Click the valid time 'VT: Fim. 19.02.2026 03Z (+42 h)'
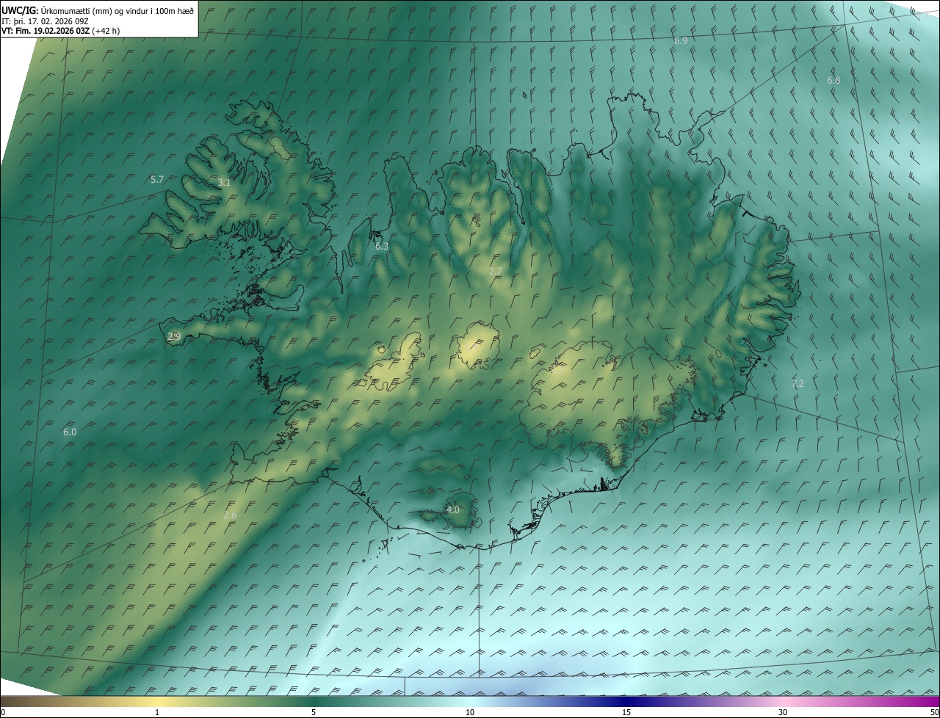This screenshot has width=940, height=718. point(60,31)
